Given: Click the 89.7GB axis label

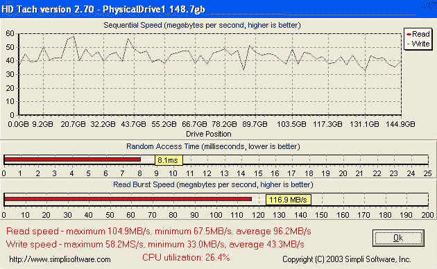Looking at the screenshot, I should click(255, 124).
